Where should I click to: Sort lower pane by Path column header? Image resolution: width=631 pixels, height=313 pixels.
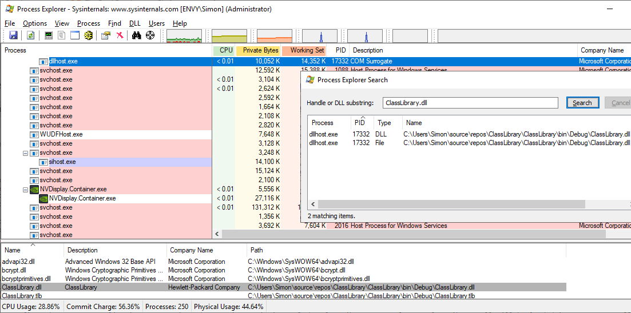[x=406, y=250]
